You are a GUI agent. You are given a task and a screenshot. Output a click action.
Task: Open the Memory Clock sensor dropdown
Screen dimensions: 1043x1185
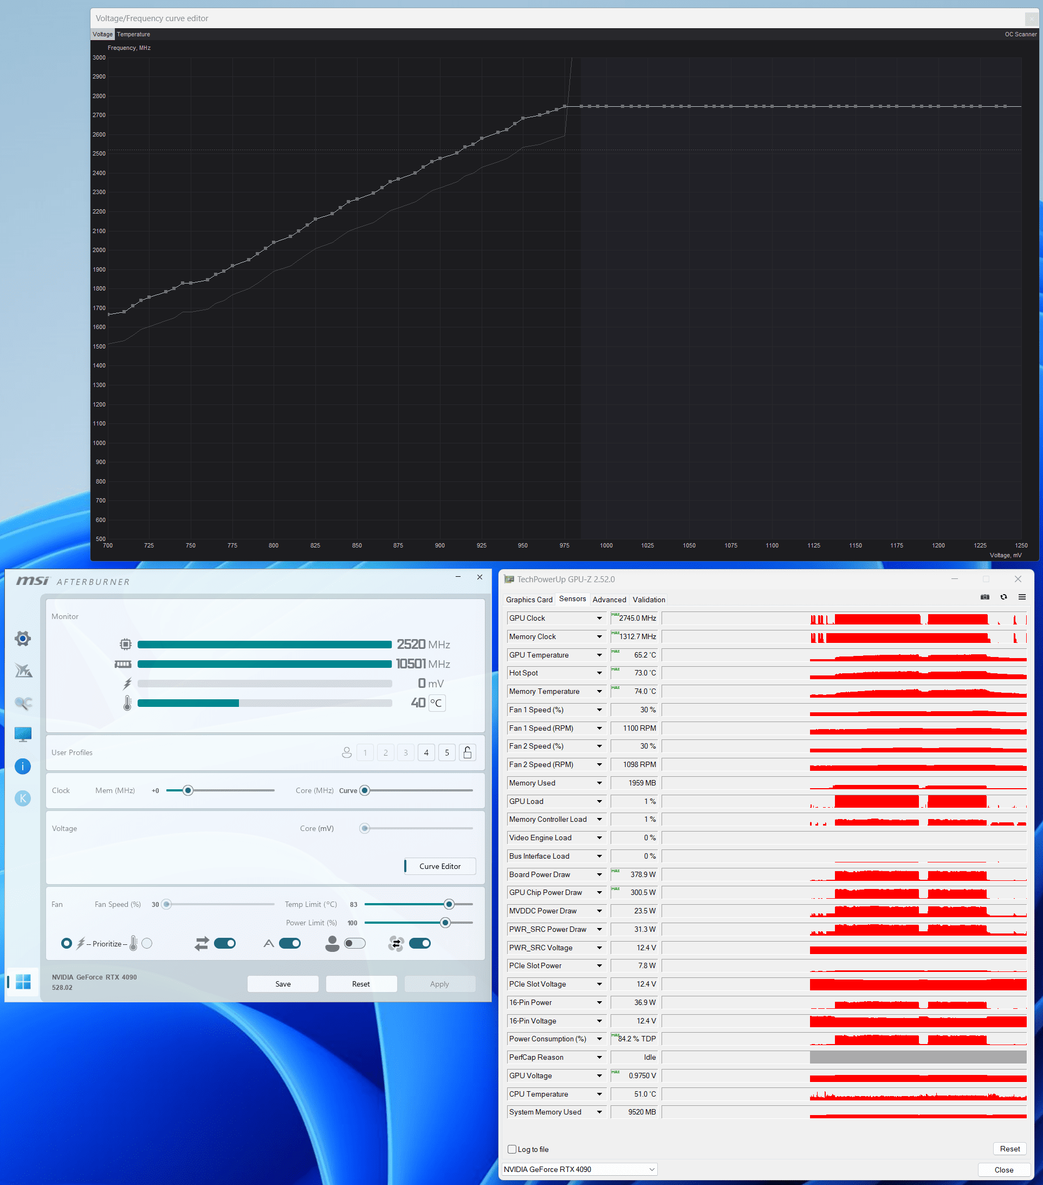pyautogui.click(x=599, y=636)
